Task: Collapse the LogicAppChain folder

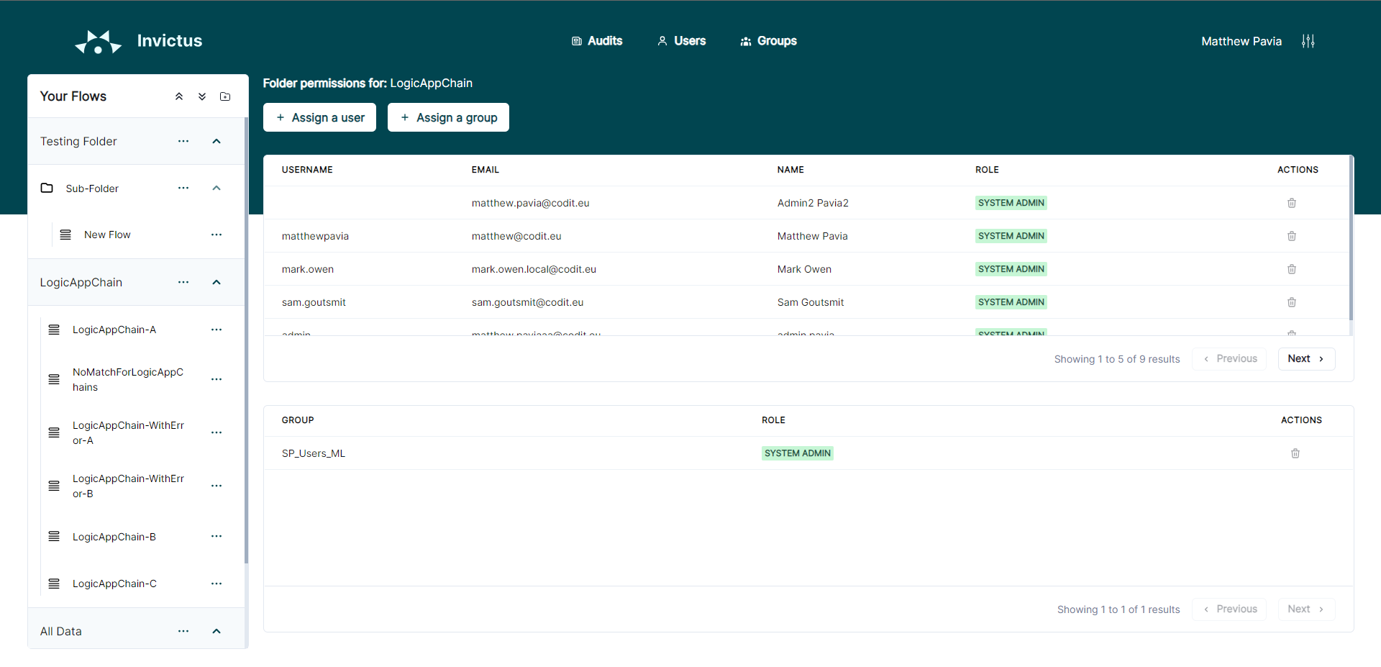Action: click(217, 283)
